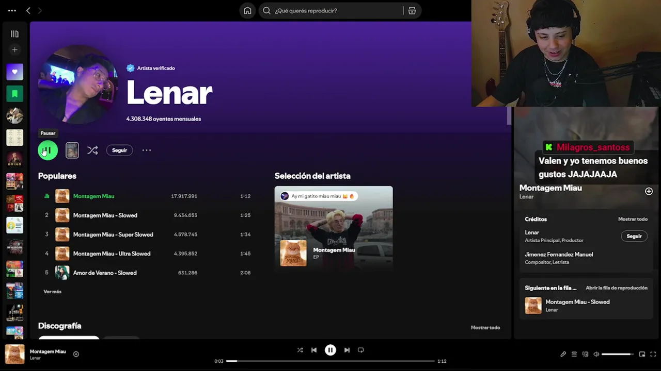Screen dimensions: 661x371
Task: Pause playback in the player bar
Action: pos(330,350)
